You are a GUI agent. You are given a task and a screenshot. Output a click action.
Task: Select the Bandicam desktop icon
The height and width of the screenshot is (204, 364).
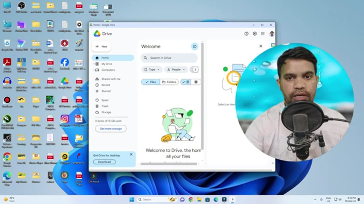pos(7,101)
